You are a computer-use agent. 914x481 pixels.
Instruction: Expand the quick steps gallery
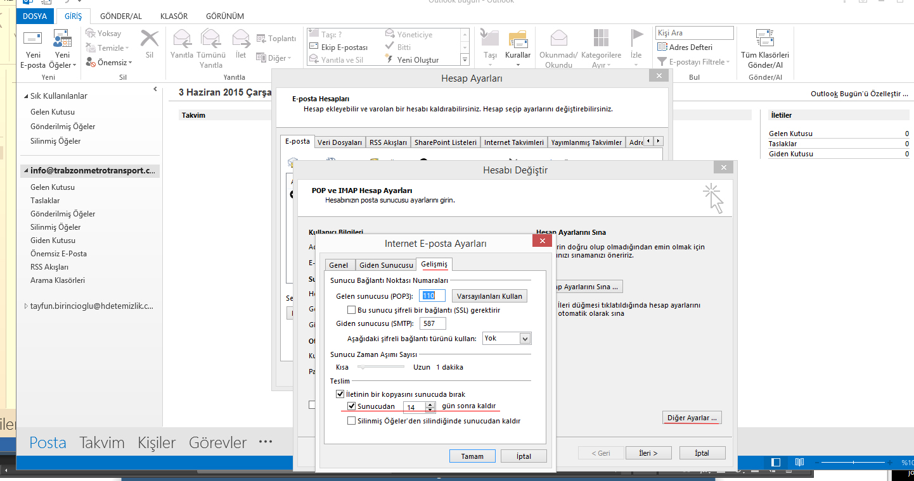(x=465, y=60)
